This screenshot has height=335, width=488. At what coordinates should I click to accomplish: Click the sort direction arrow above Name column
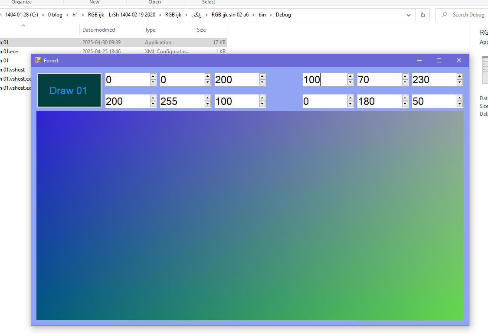tap(23, 26)
